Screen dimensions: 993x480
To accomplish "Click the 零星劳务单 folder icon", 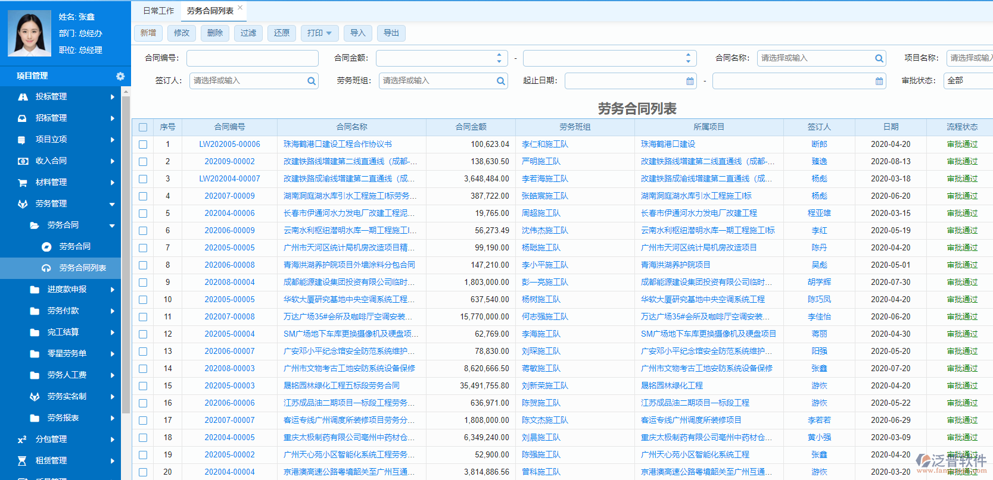I will click(x=35, y=354).
